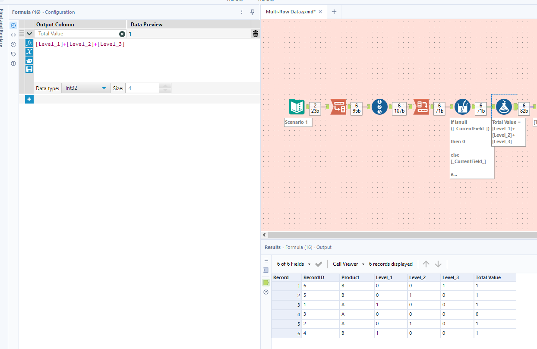Click the Multi-Row Formula tool on canvas
The width and height of the screenshot is (537, 349).
[462, 107]
